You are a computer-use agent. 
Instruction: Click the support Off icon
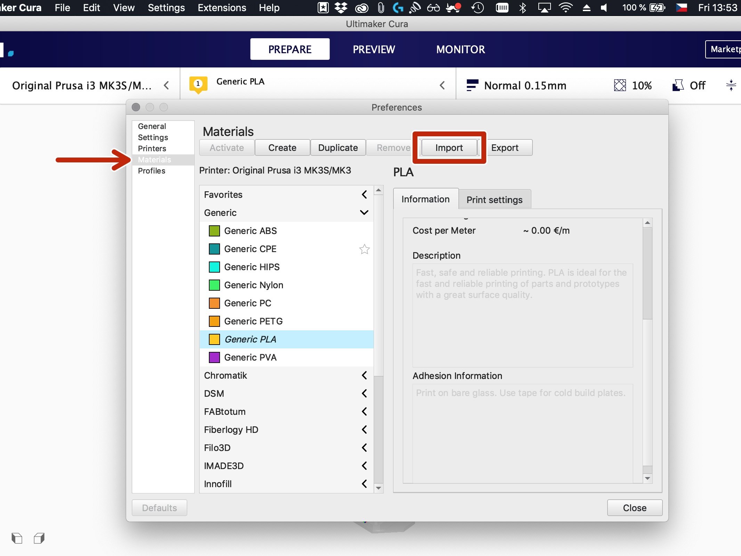click(678, 85)
